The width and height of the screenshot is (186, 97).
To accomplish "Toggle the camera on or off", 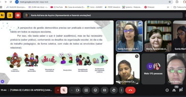I will (x=78, y=90).
